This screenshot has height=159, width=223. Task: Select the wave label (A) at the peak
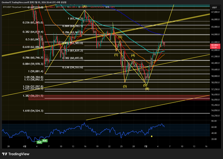tap(84, 7)
